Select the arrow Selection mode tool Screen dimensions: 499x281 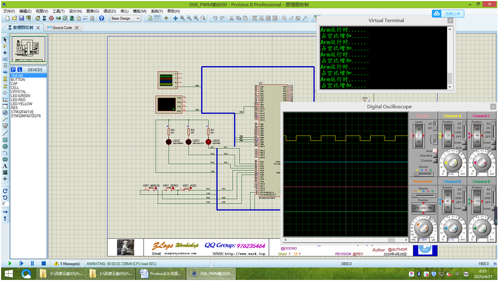(5, 40)
